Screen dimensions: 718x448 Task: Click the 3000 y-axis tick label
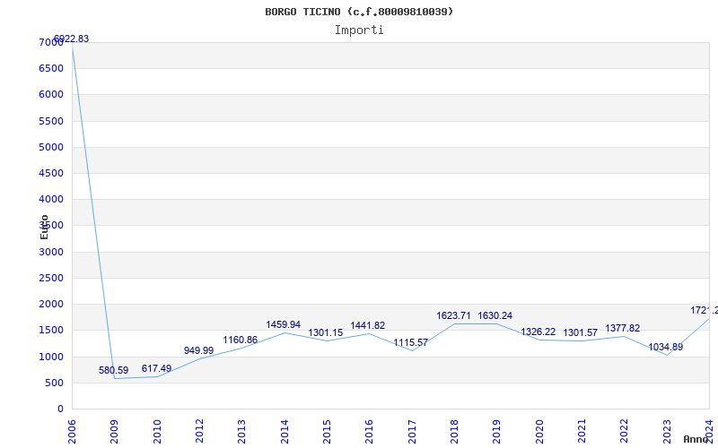tap(52, 253)
